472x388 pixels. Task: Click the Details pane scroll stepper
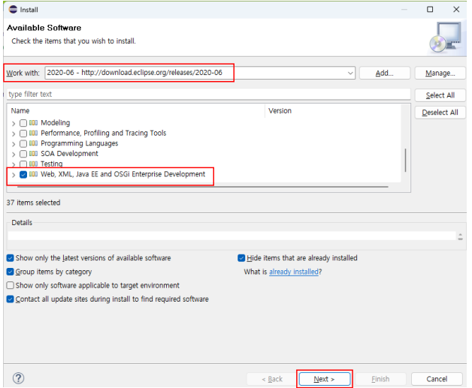point(460,236)
